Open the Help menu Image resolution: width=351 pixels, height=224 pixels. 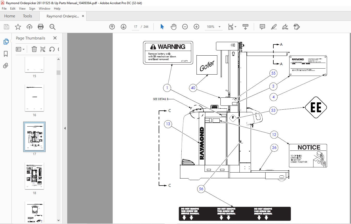click(x=57, y=9)
